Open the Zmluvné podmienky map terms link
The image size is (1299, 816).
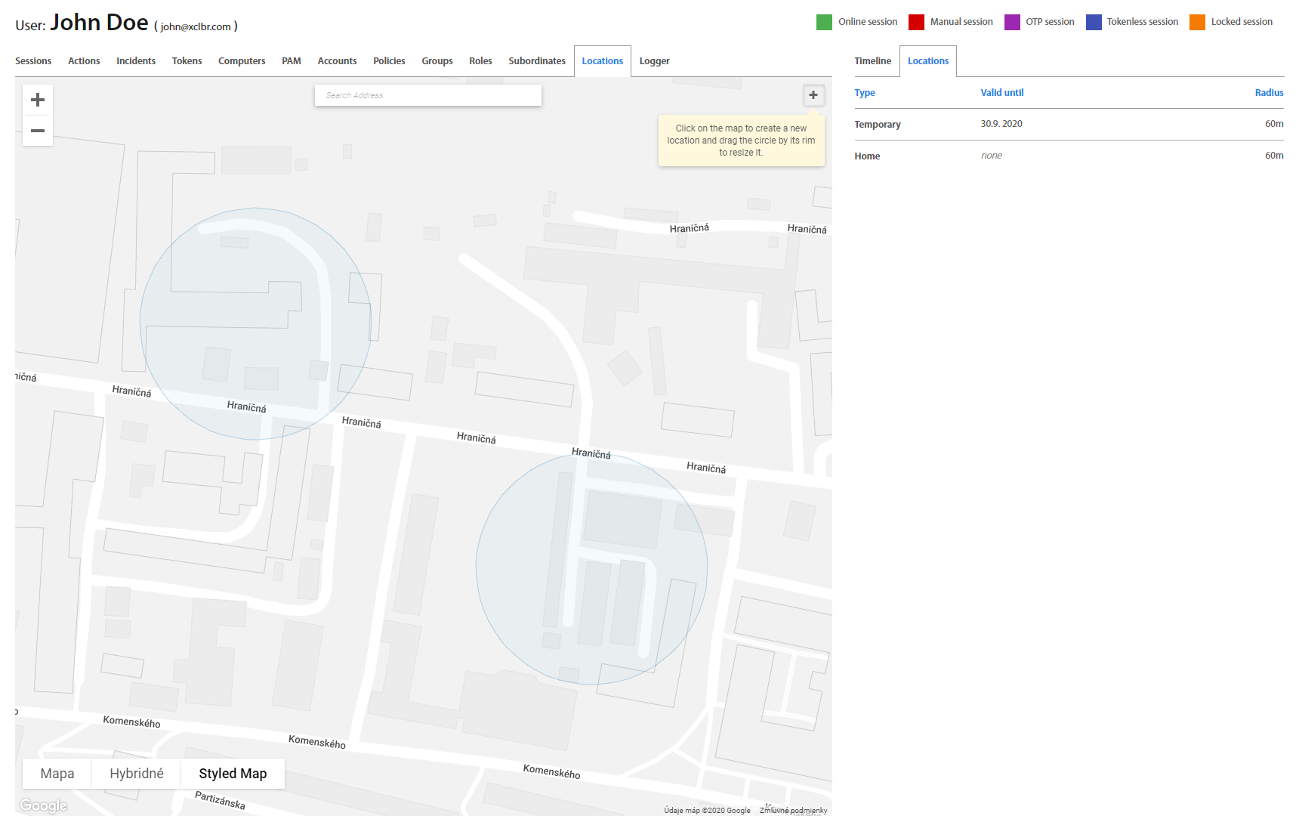click(793, 810)
